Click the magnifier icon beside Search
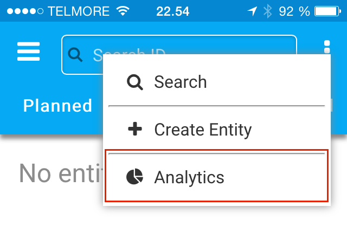Screen dimensions: 347x251 pyautogui.click(x=135, y=82)
